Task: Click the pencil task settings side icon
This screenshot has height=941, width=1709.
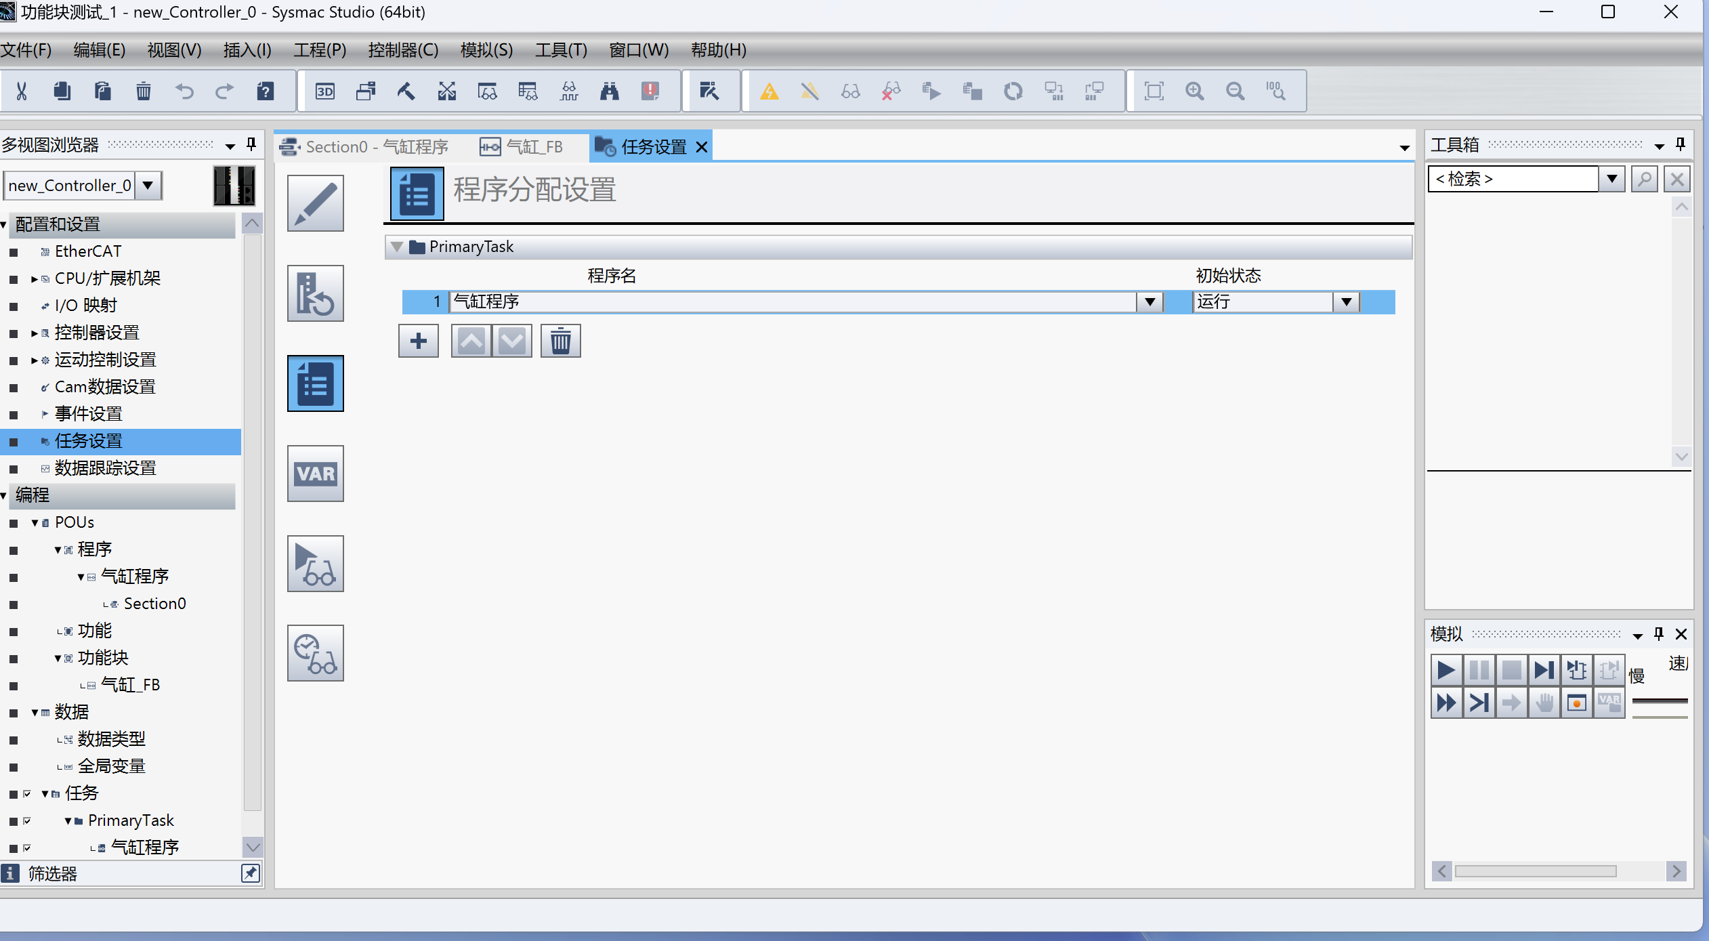Action: 316,203
